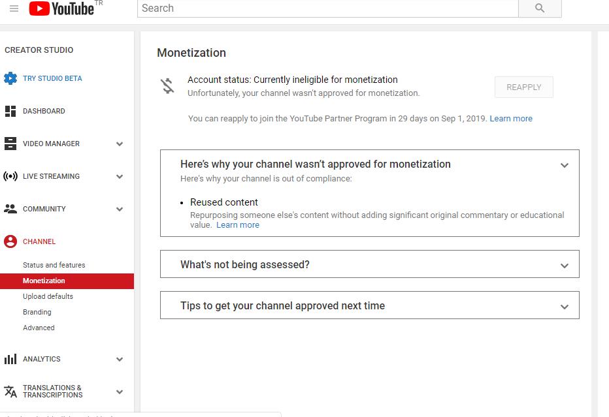This screenshot has height=417, width=609.
Task: Click the Channel person icon
Action: point(10,241)
